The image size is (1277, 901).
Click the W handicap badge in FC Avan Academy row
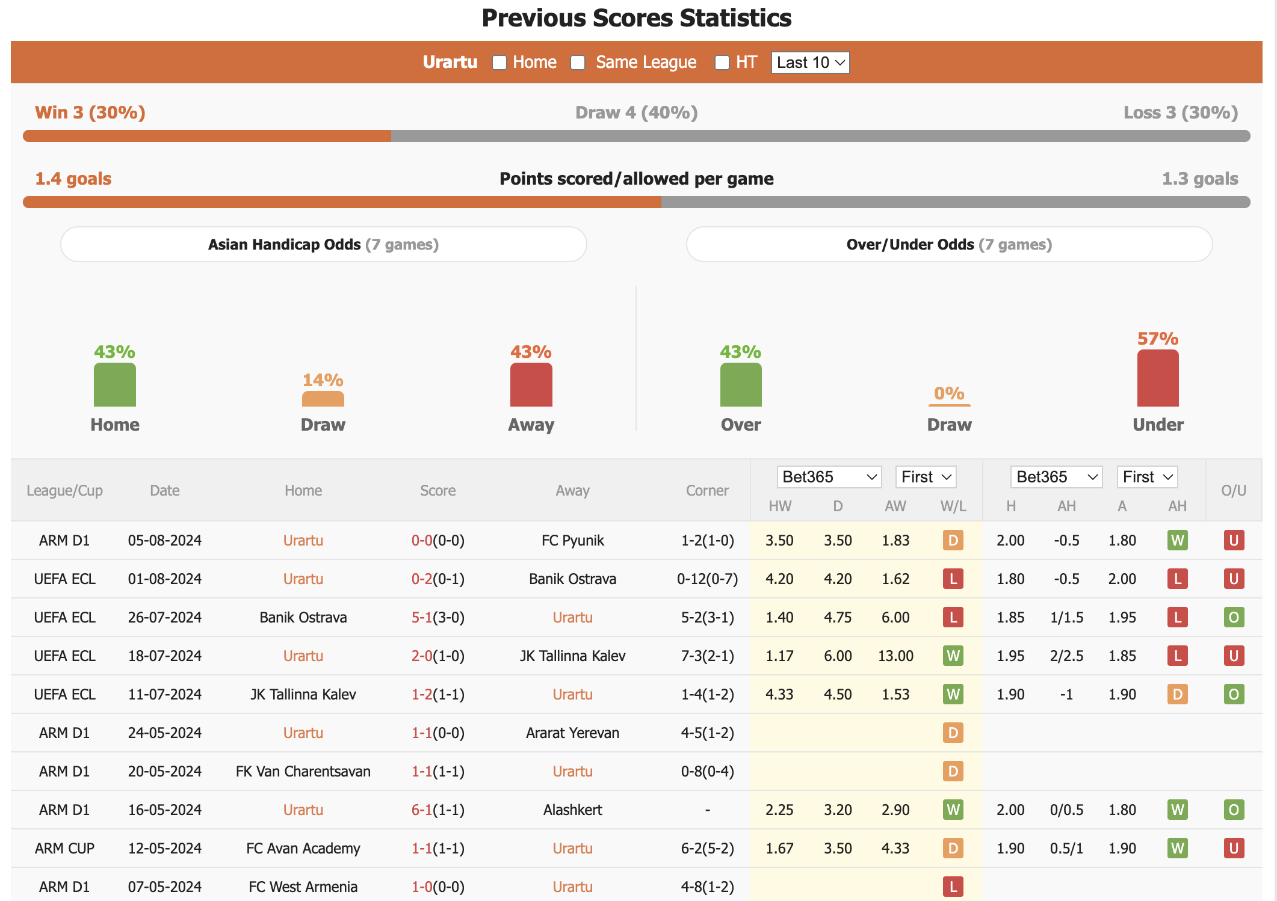coord(1178,848)
